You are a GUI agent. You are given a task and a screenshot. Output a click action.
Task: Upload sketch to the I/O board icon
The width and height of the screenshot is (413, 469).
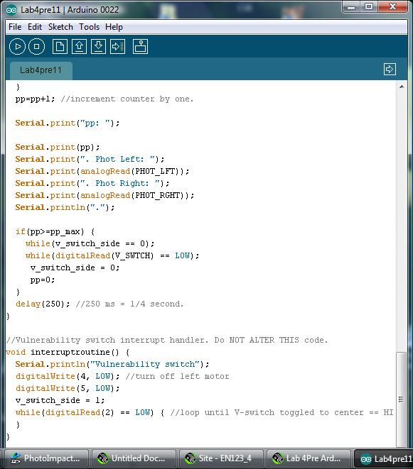117,47
